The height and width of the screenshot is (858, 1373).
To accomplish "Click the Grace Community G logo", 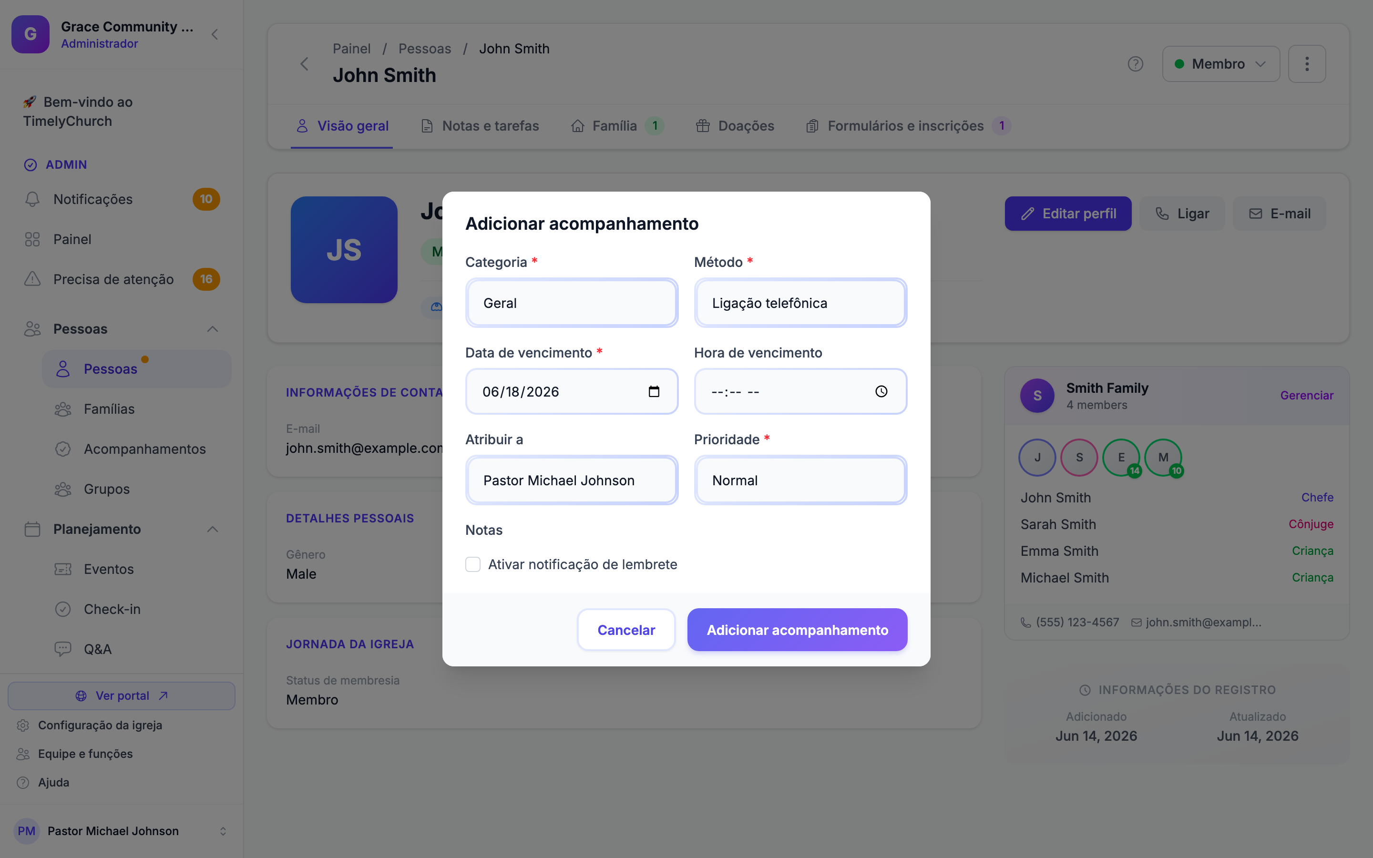I will (x=31, y=34).
